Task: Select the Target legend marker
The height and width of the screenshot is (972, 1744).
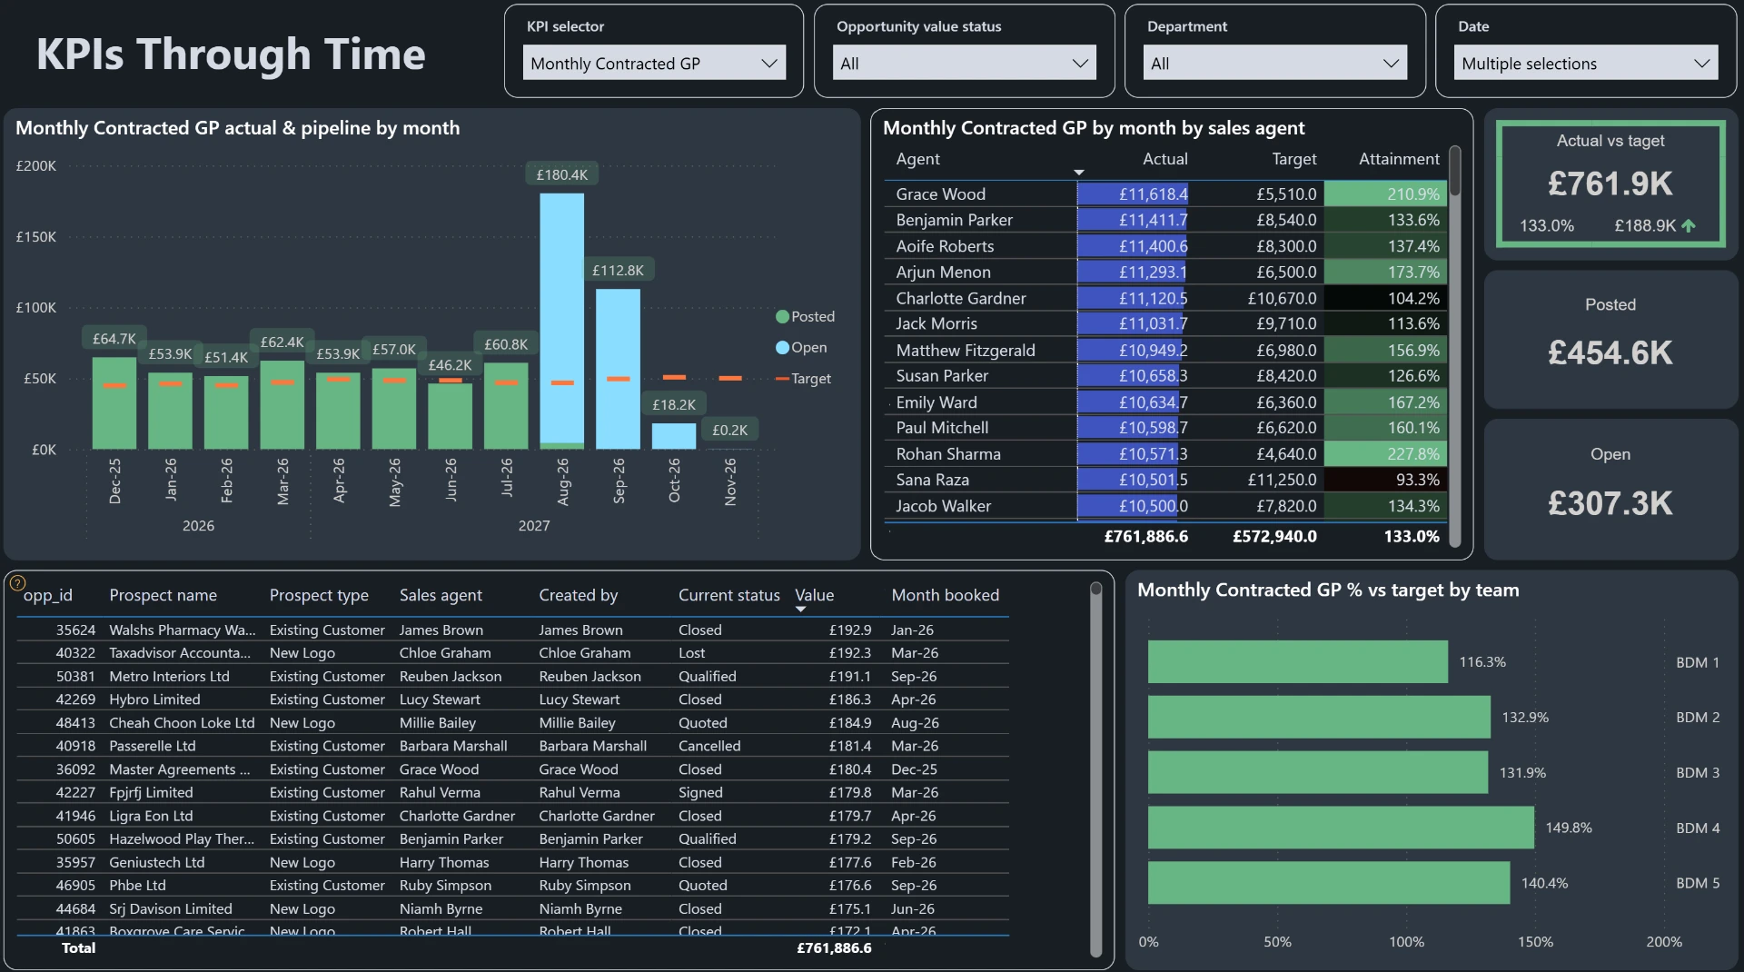Action: coord(782,379)
